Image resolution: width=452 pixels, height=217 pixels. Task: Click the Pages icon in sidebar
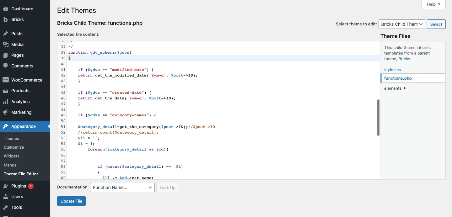[x=5, y=55]
